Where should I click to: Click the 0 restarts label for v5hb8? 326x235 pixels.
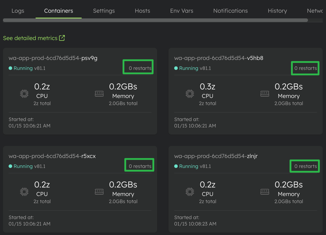[305, 68]
